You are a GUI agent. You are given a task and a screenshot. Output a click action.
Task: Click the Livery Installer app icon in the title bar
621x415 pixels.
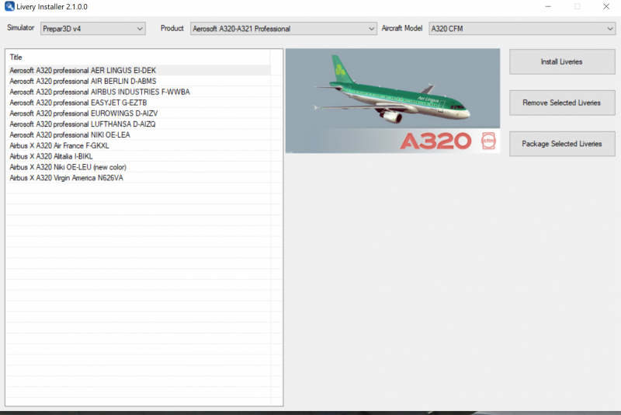9,6
